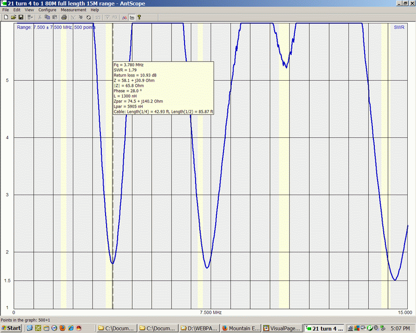
Task: Save the measurement using the floppy disk icon
Action: [20, 17]
